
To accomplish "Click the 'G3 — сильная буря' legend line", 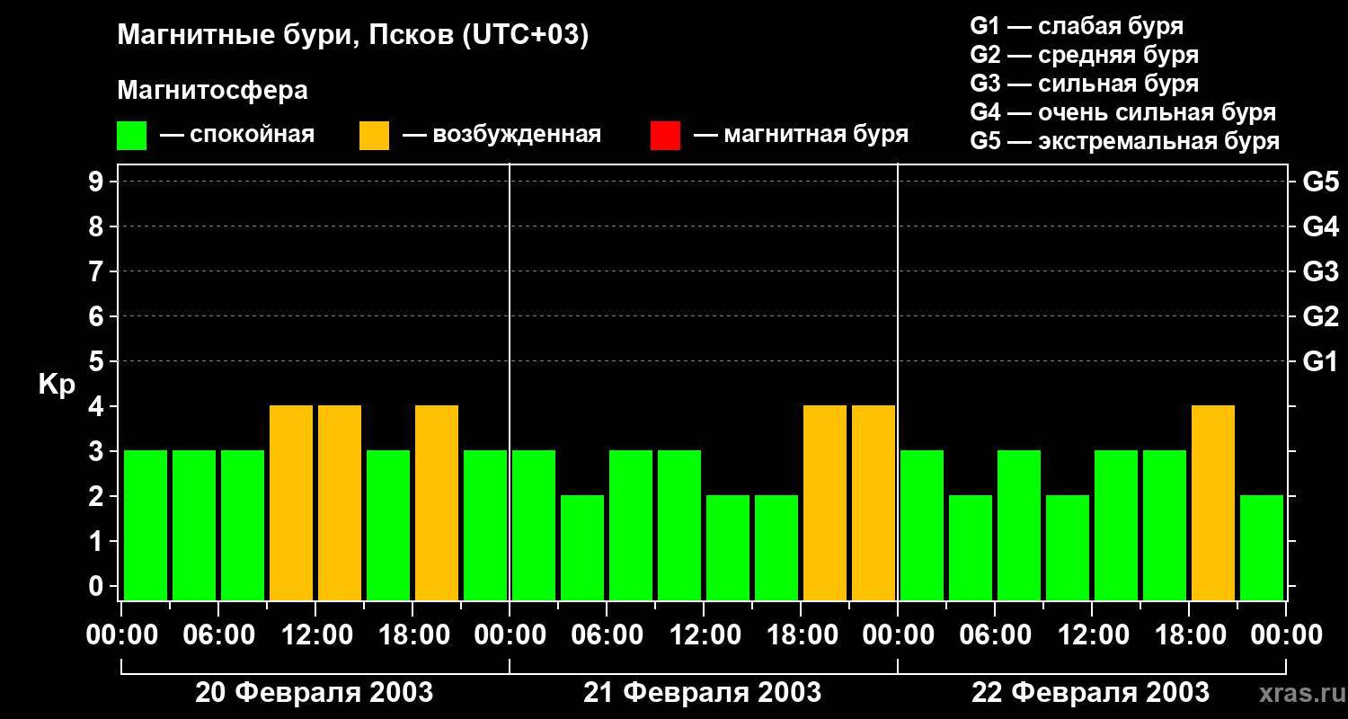I will (x=1084, y=84).
